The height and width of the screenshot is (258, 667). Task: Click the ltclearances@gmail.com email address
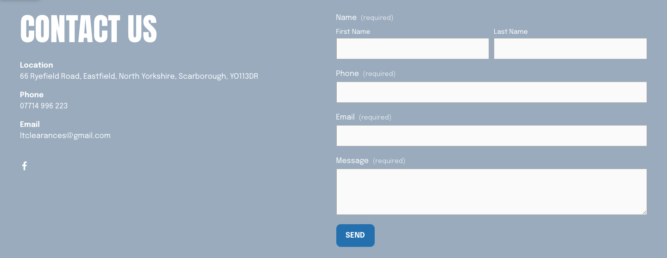pos(65,136)
